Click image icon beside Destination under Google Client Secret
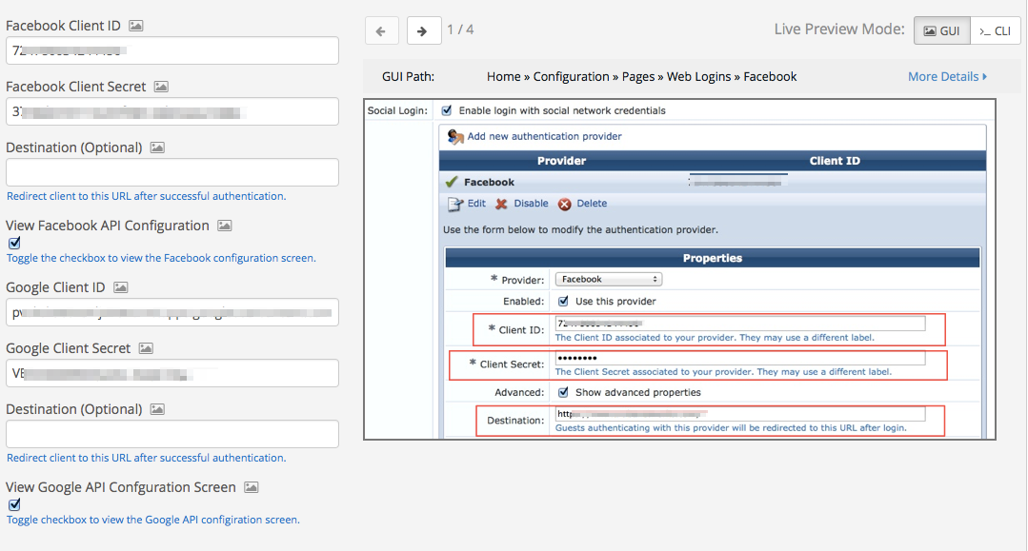1028x551 pixels. (157, 409)
